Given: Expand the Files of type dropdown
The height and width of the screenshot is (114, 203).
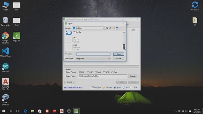Looking at the screenshot, I should coord(109,59).
